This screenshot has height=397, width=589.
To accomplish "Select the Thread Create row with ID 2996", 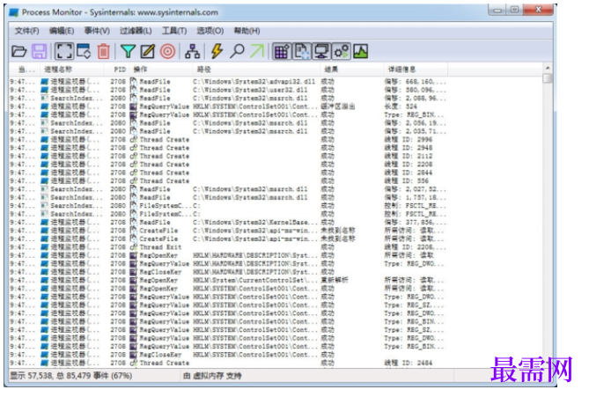I will tap(228, 139).
